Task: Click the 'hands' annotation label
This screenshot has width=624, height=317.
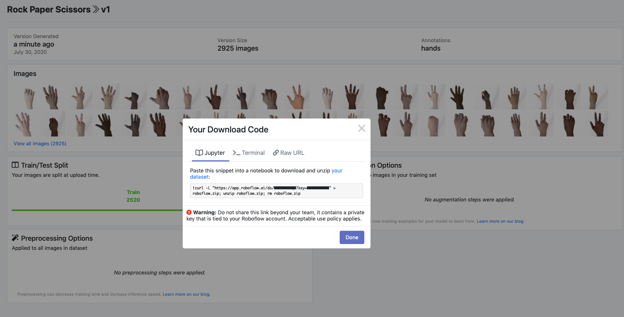Action: coord(431,48)
